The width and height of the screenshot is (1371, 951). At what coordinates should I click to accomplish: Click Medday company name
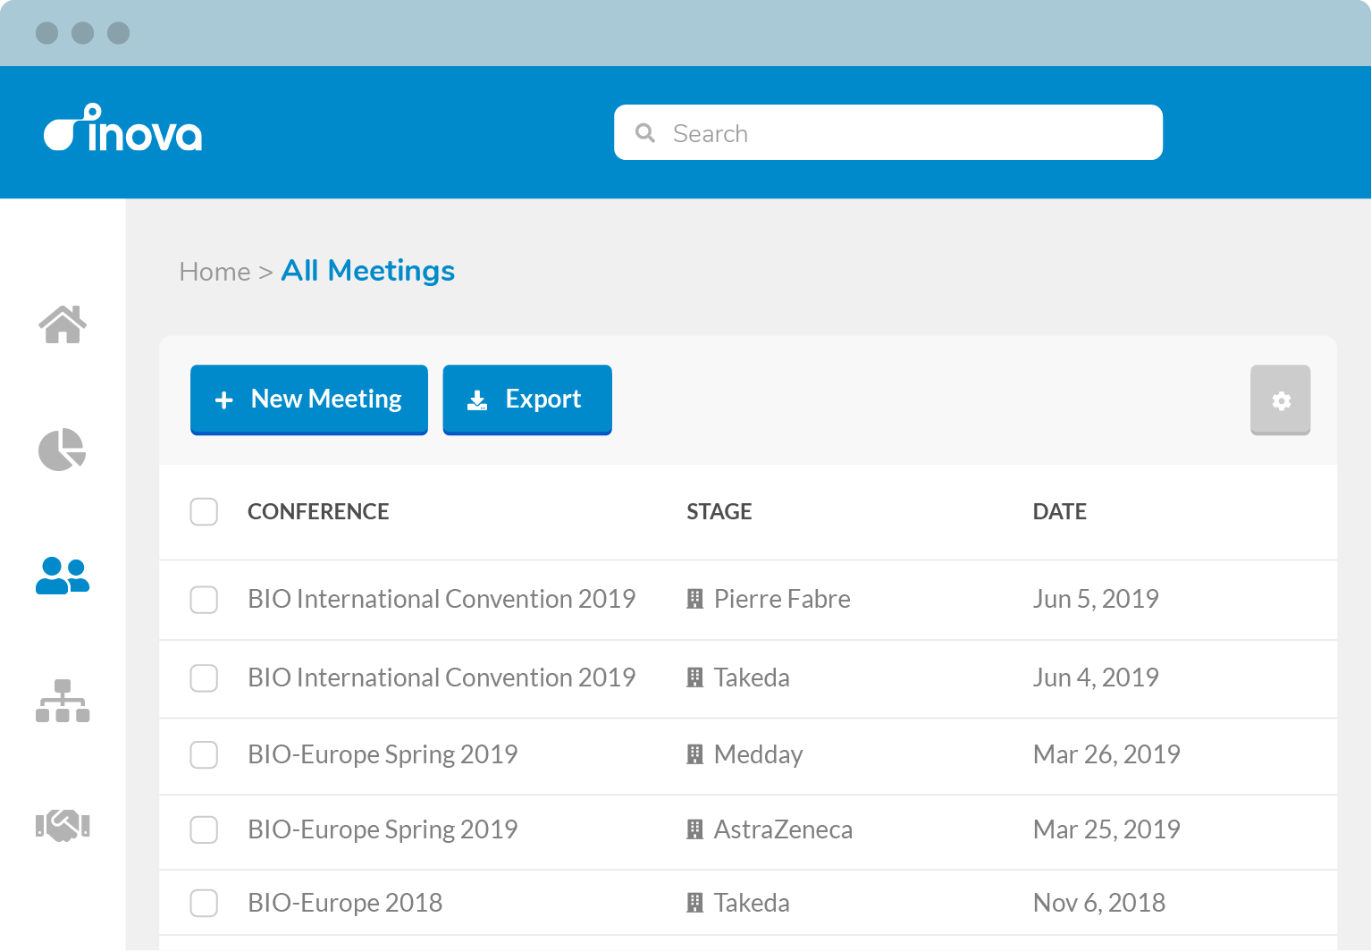pos(759,754)
